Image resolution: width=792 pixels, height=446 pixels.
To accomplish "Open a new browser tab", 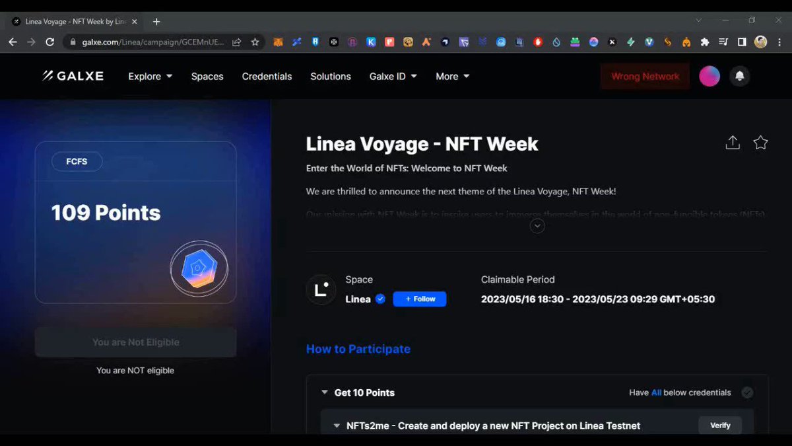I will tap(156, 21).
